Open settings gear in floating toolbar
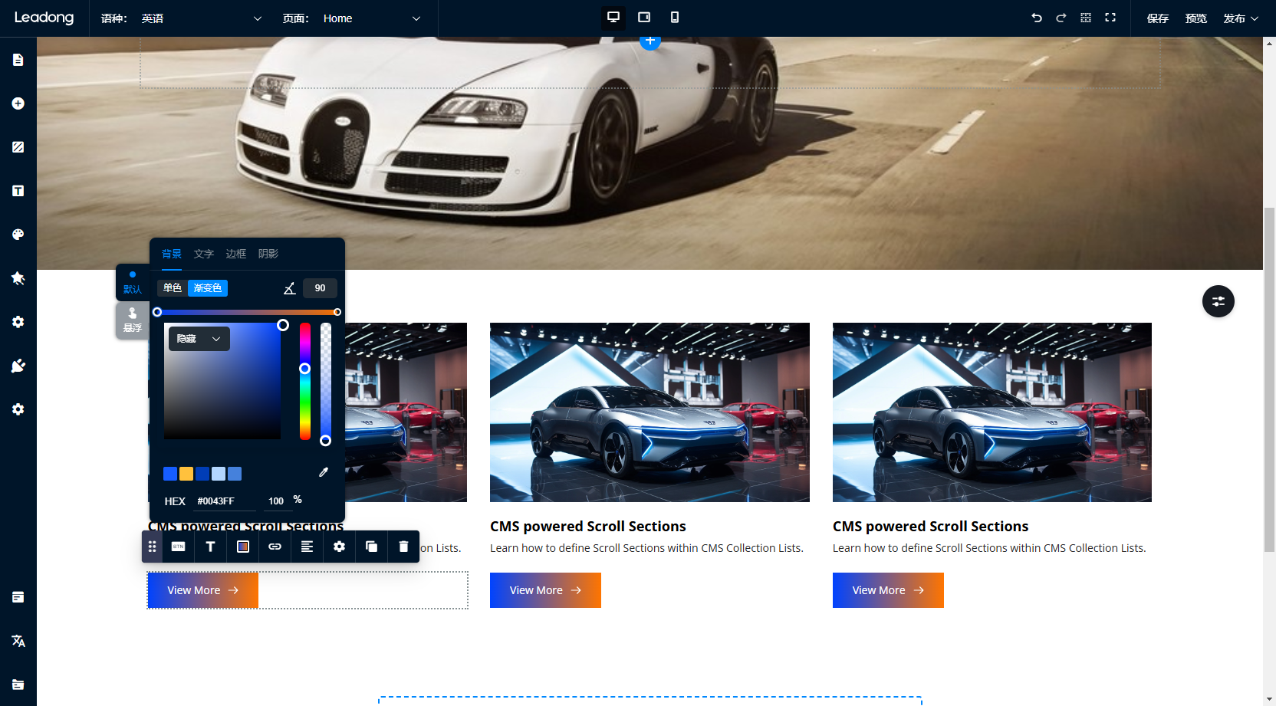This screenshot has height=706, width=1276. coord(340,547)
